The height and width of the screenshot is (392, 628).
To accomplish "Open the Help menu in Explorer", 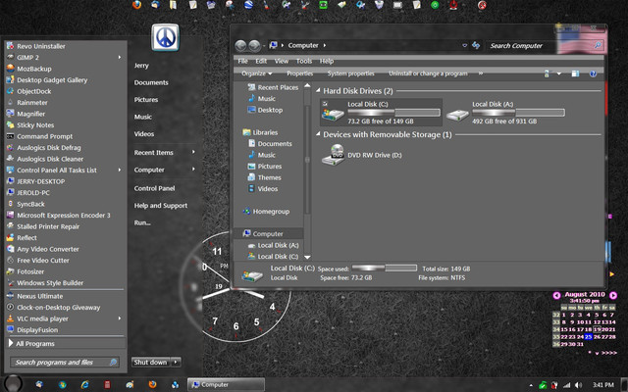I will click(x=327, y=61).
